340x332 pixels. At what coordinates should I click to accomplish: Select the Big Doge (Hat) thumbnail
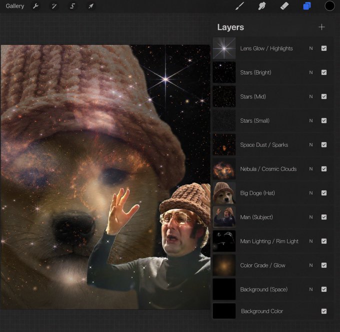pyautogui.click(x=224, y=193)
